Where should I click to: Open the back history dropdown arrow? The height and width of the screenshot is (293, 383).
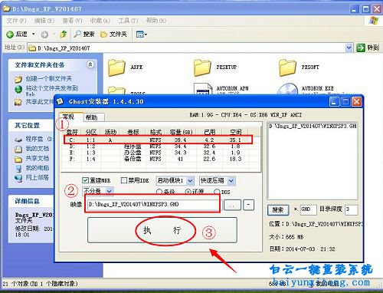[34, 34]
